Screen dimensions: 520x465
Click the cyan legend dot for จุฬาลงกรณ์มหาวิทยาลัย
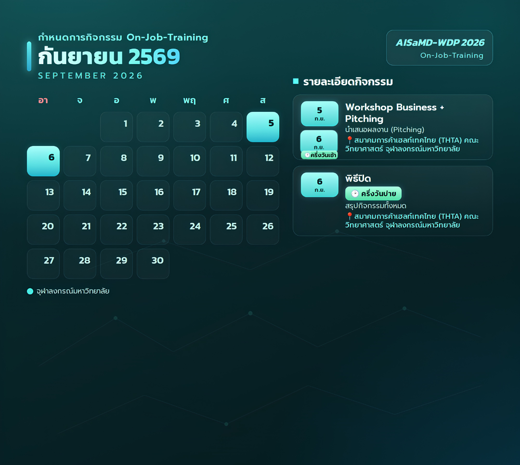coord(30,291)
